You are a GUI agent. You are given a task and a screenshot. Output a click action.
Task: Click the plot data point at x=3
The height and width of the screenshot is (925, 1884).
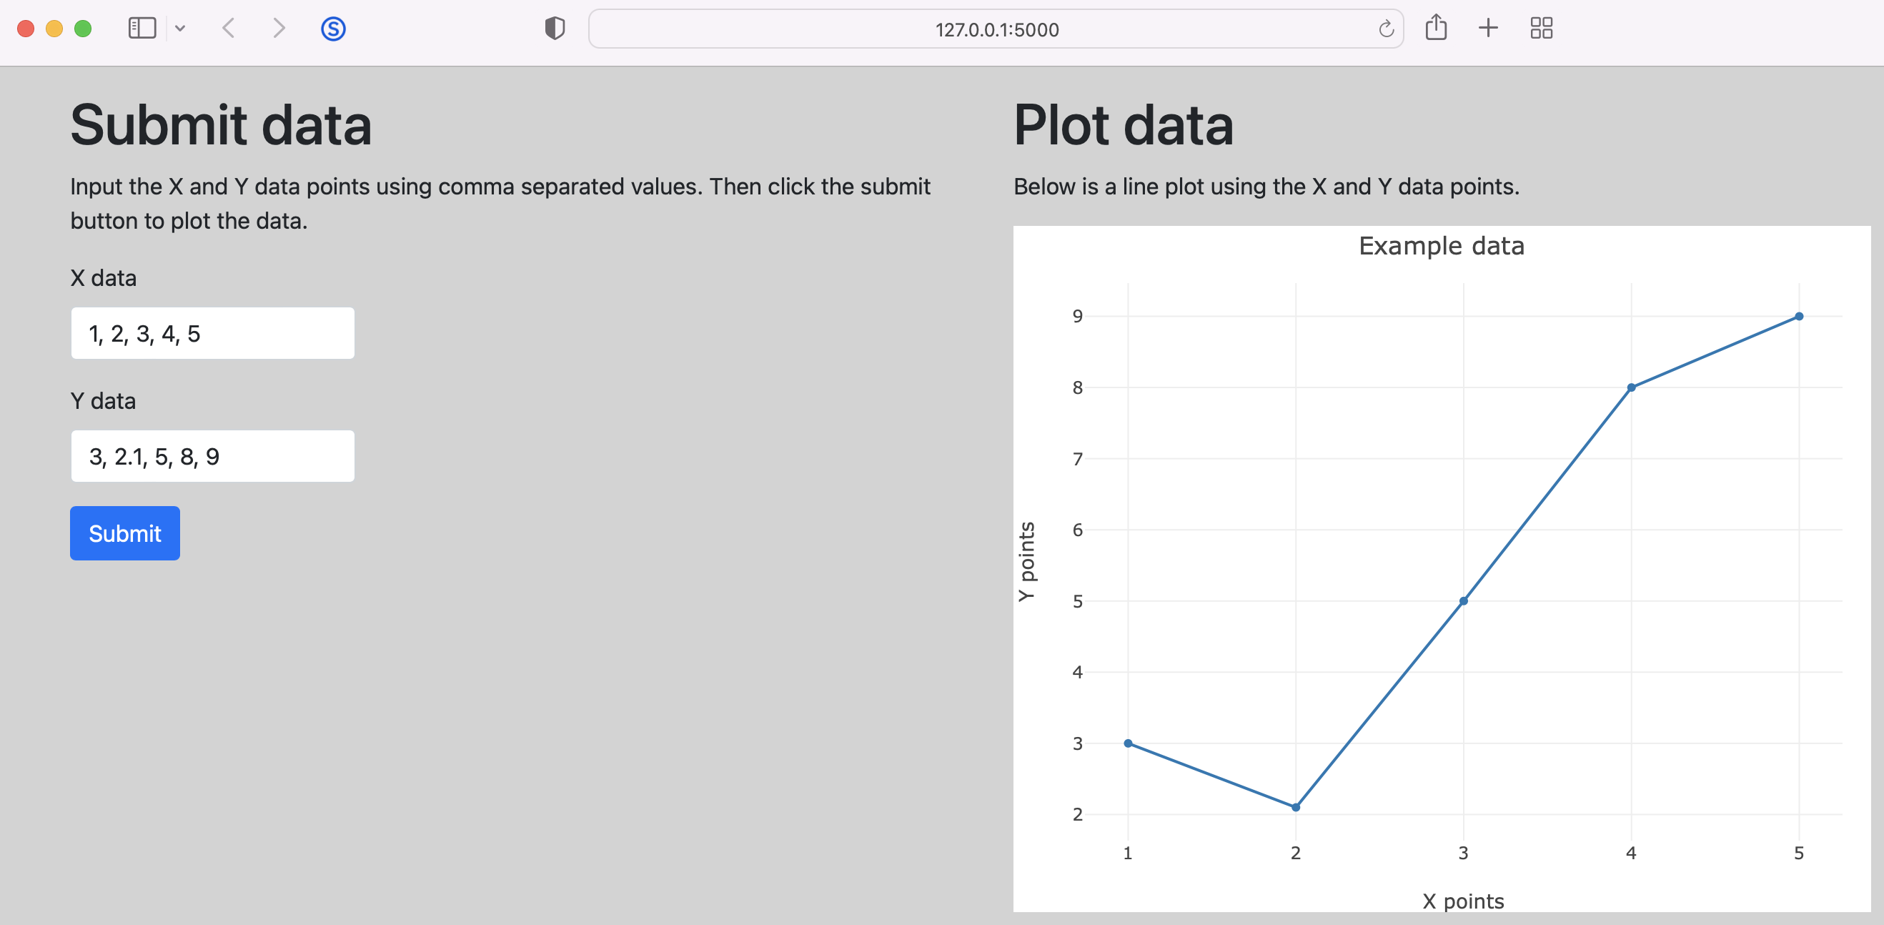(1464, 601)
